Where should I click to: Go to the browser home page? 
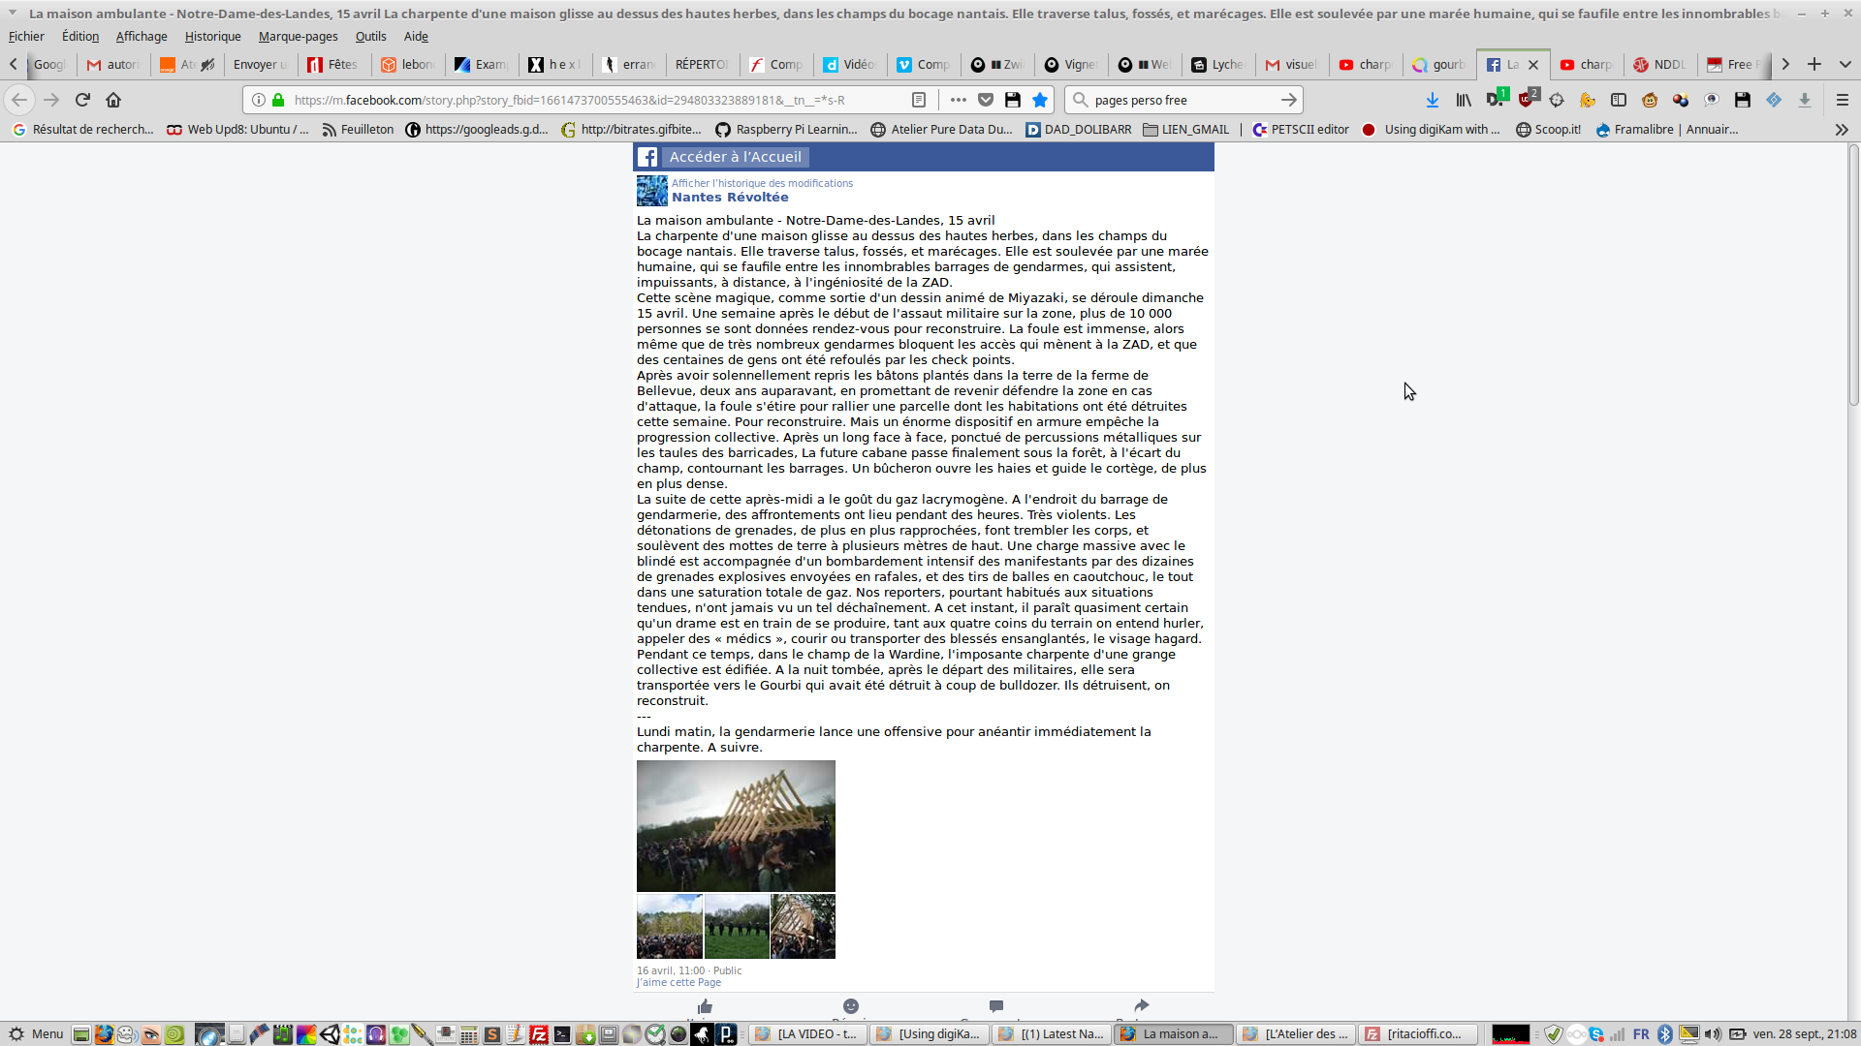tap(113, 100)
